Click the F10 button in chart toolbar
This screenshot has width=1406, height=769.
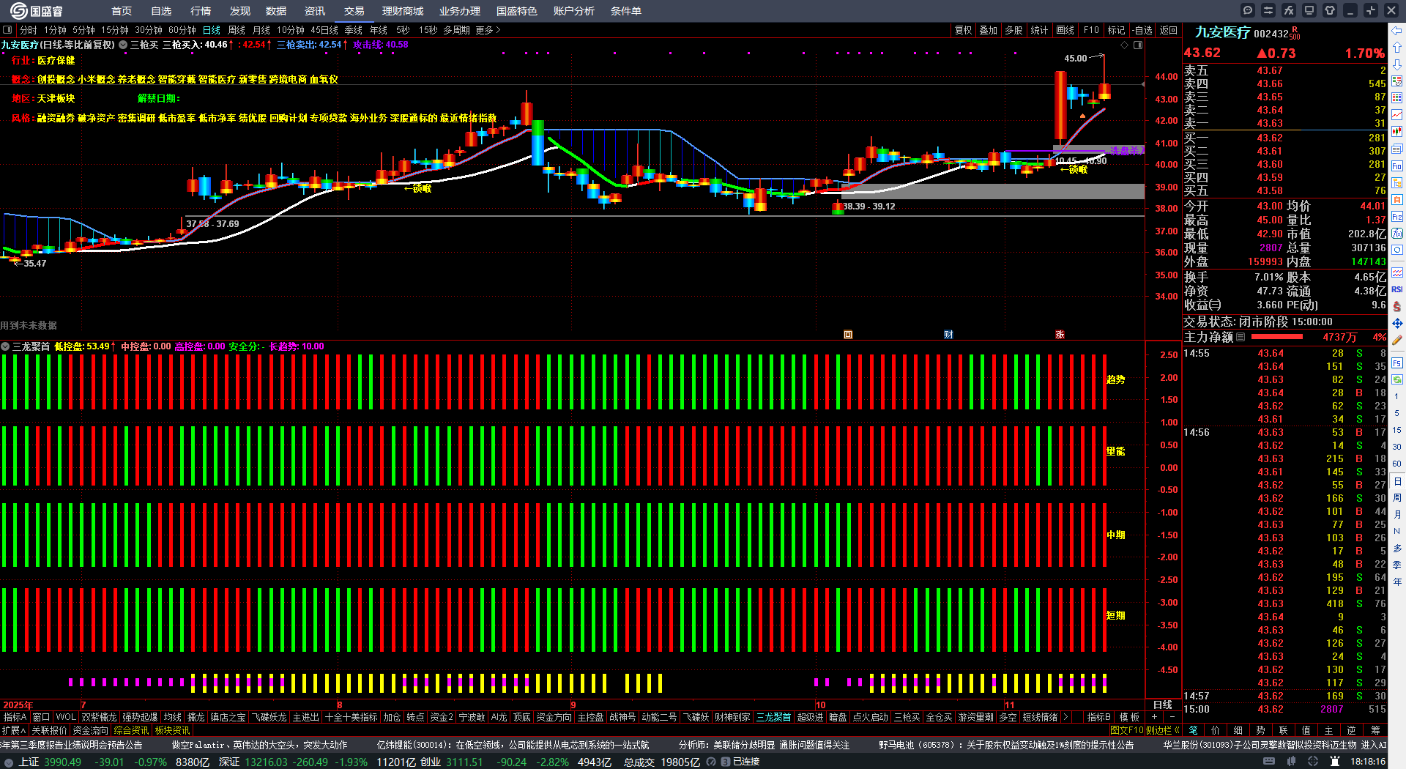[1091, 30]
